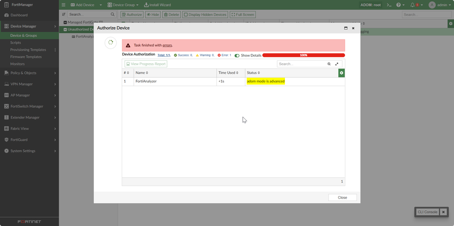
Task: Collapse the Managed FortiGate tree node
Action: click(x=65, y=22)
